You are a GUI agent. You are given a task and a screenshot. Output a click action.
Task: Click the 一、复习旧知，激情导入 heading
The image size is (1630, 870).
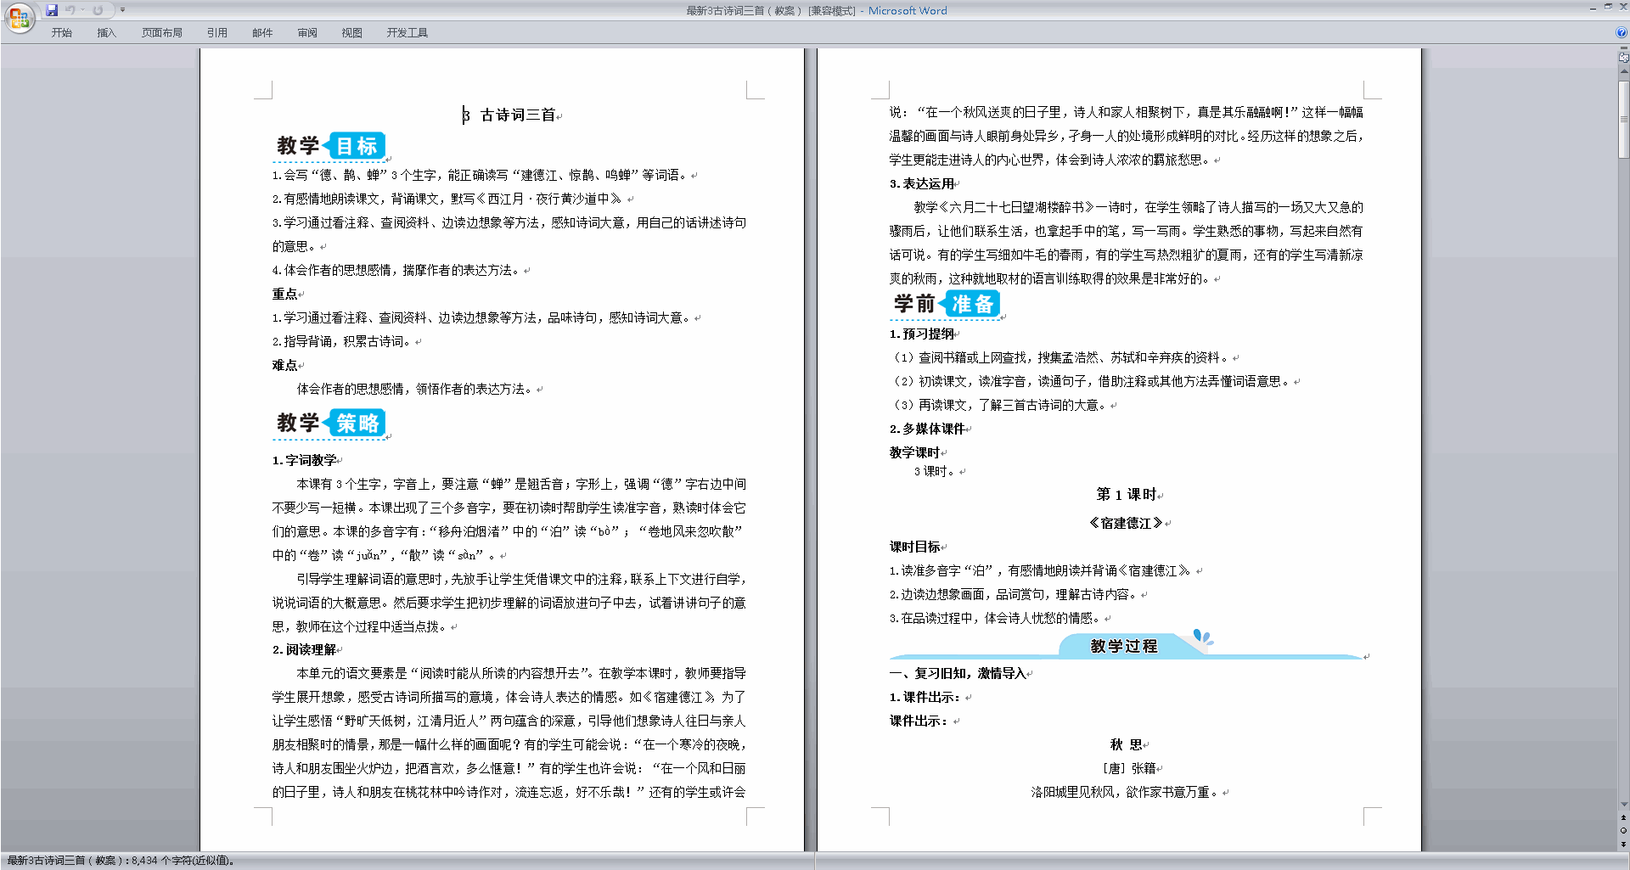coord(958,674)
